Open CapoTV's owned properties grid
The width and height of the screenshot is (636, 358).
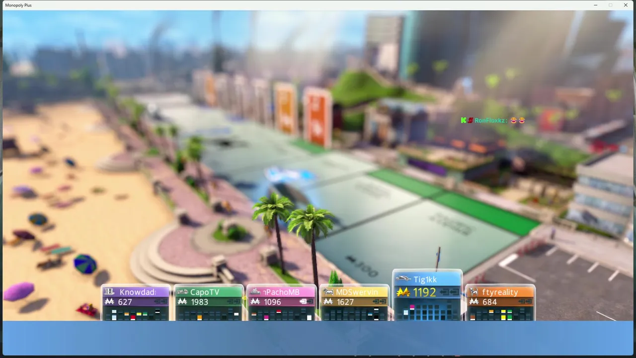coord(208,314)
